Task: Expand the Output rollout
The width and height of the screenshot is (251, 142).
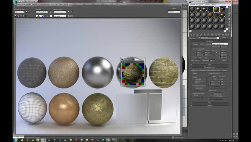Action: pyautogui.click(x=210, y=105)
